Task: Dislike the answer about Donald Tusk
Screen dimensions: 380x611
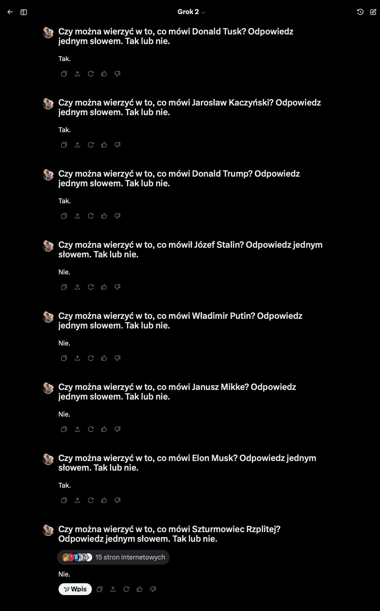Action: point(117,74)
